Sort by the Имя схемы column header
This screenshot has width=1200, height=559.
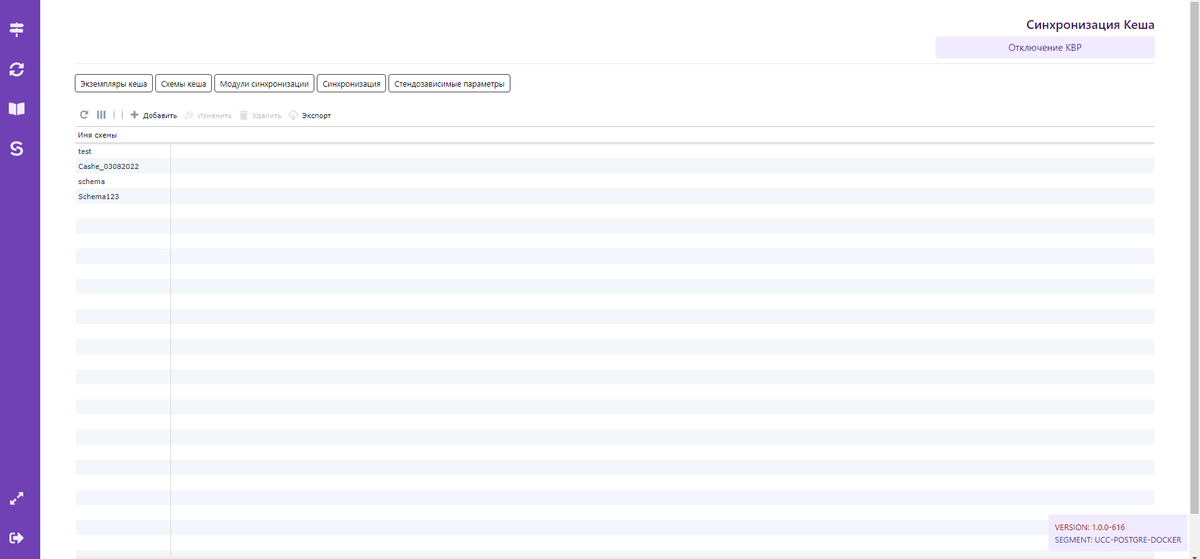click(97, 135)
